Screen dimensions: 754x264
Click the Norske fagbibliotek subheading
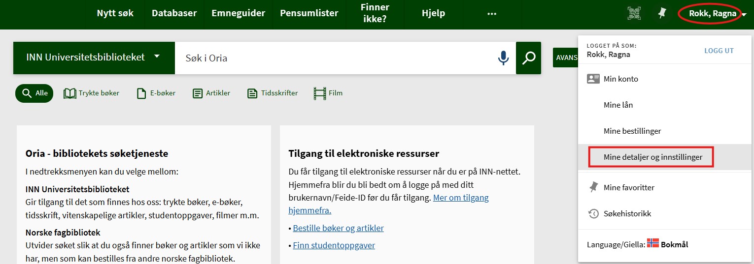[x=63, y=232]
